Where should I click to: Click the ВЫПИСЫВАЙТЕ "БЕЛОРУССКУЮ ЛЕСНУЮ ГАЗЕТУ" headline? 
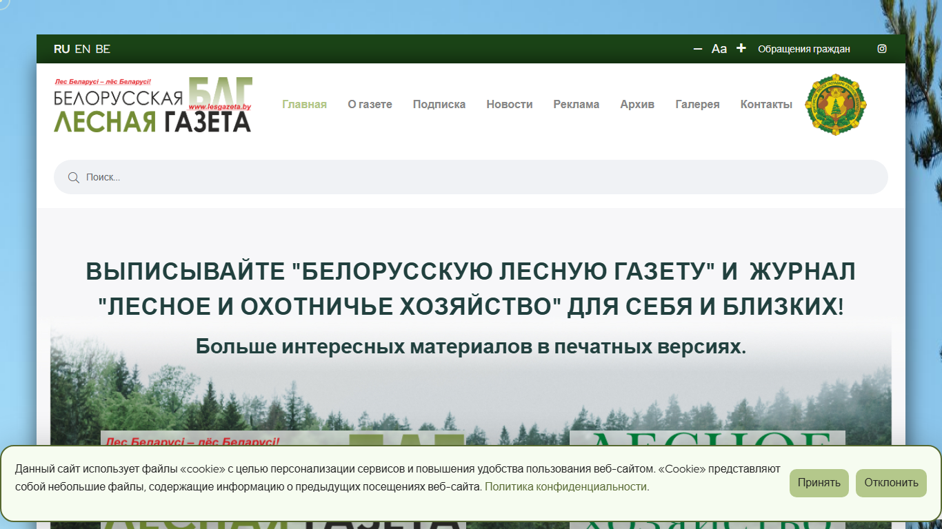click(x=471, y=289)
